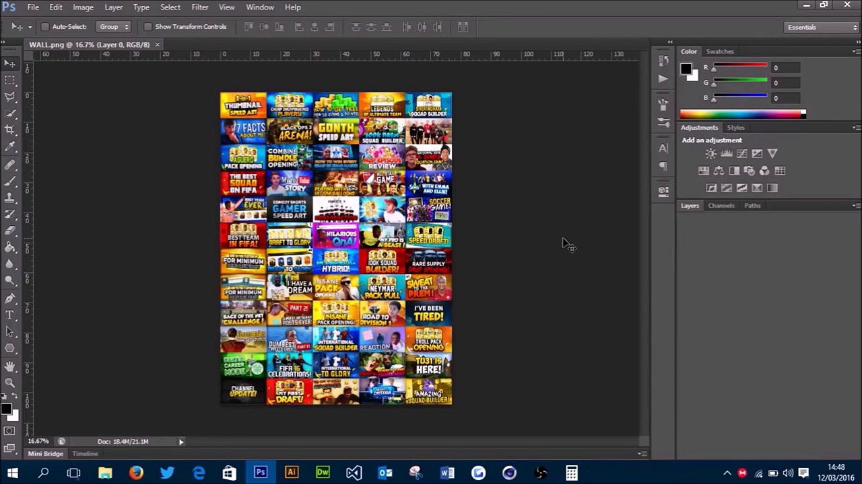Open the status bar info arrow menu

pyautogui.click(x=180, y=442)
